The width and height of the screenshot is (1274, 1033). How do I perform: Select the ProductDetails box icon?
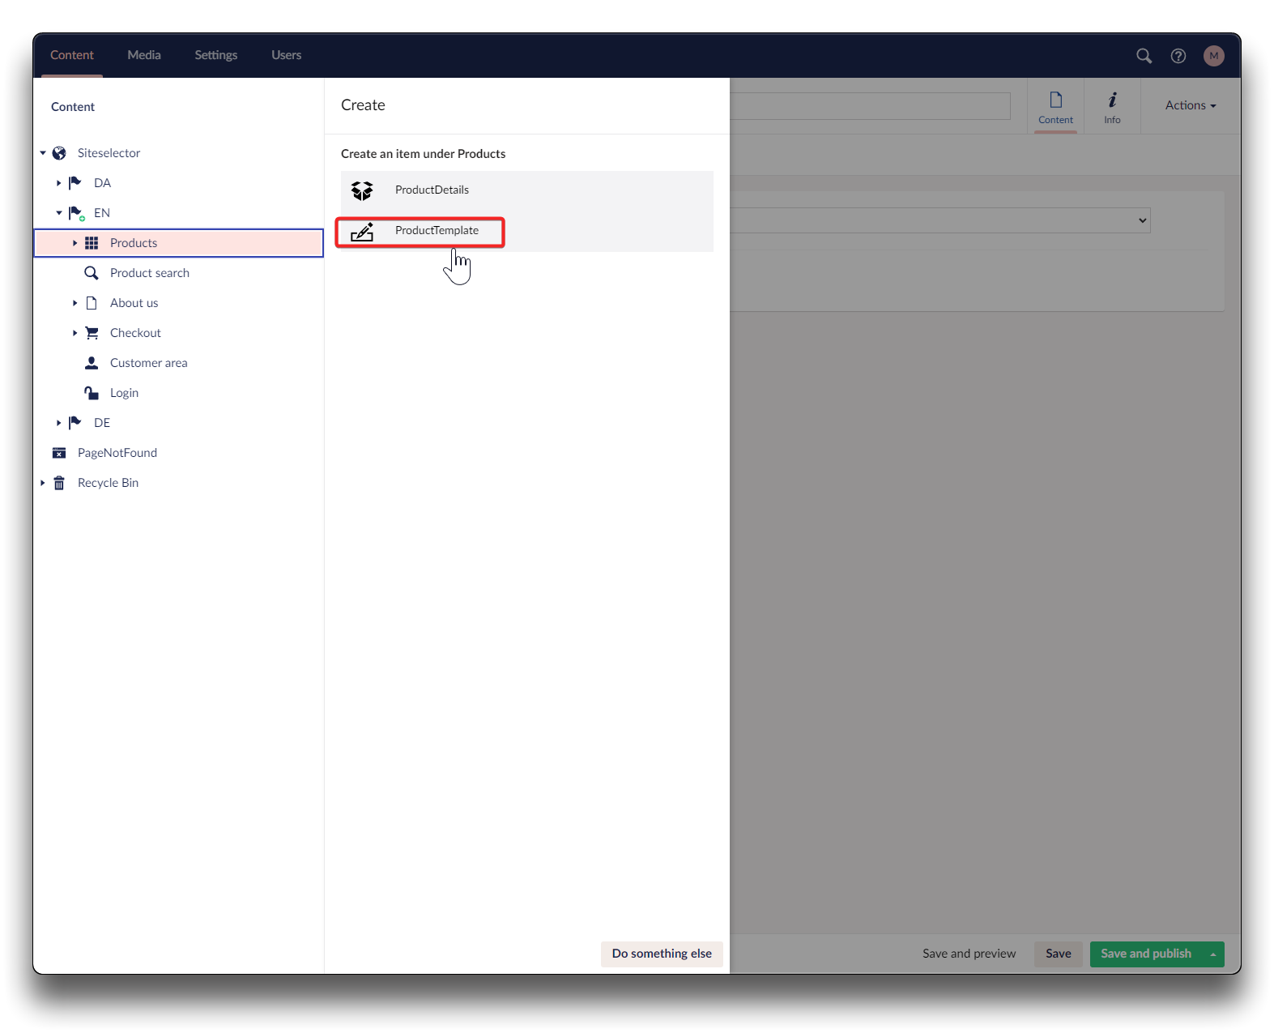[x=362, y=190]
